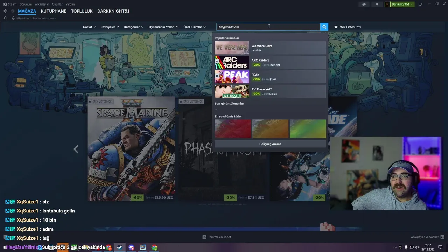Click İndirmeleri Yönet downloads link
448x252 pixels.
[217, 237]
